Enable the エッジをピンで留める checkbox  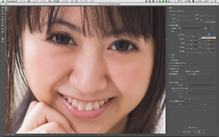click(x=202, y=22)
